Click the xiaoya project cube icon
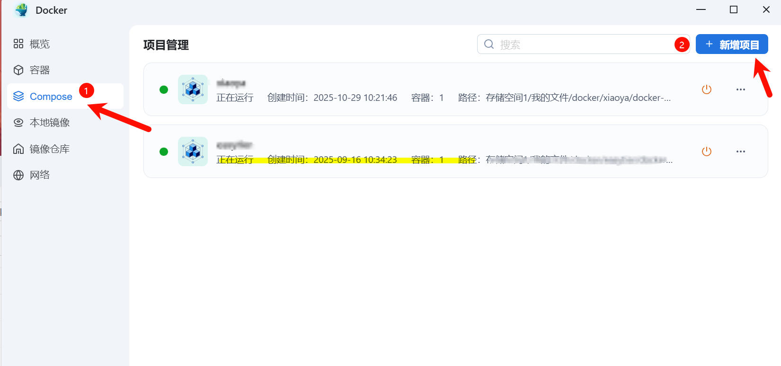Image resolution: width=781 pixels, height=366 pixels. click(193, 89)
